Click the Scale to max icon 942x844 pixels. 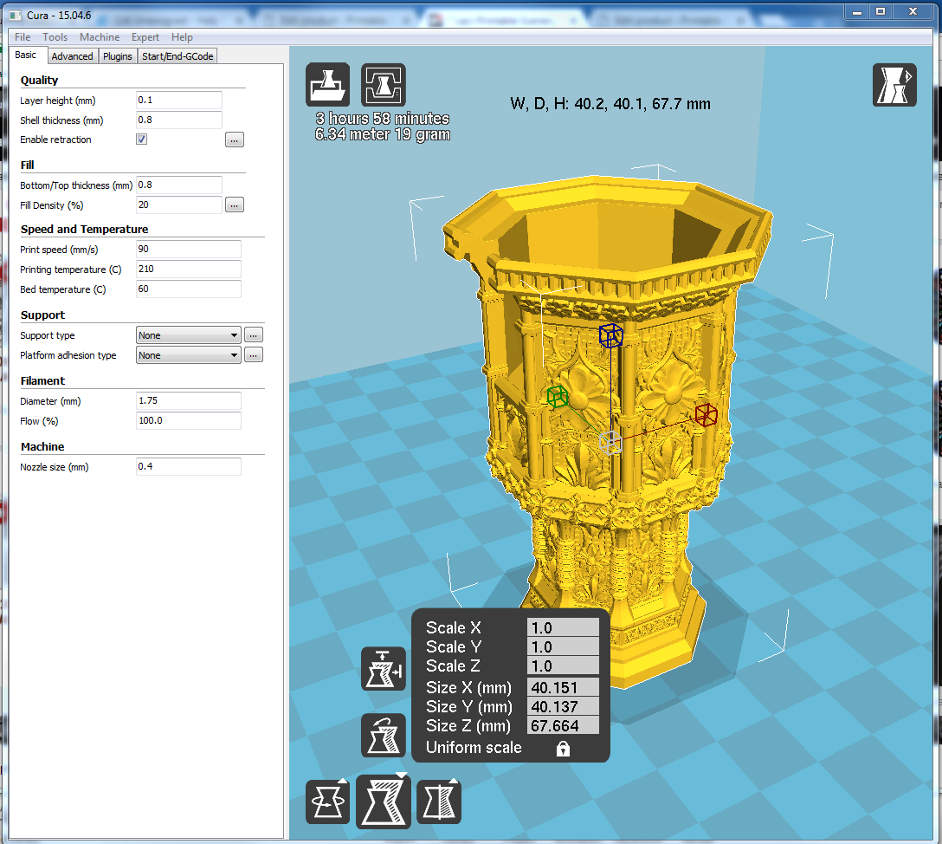pos(383,669)
